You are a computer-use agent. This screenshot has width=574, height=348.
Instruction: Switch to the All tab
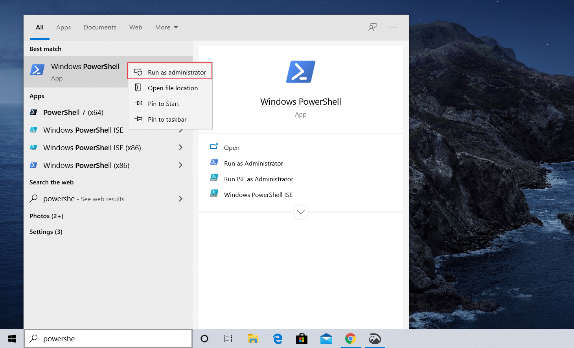tap(40, 27)
